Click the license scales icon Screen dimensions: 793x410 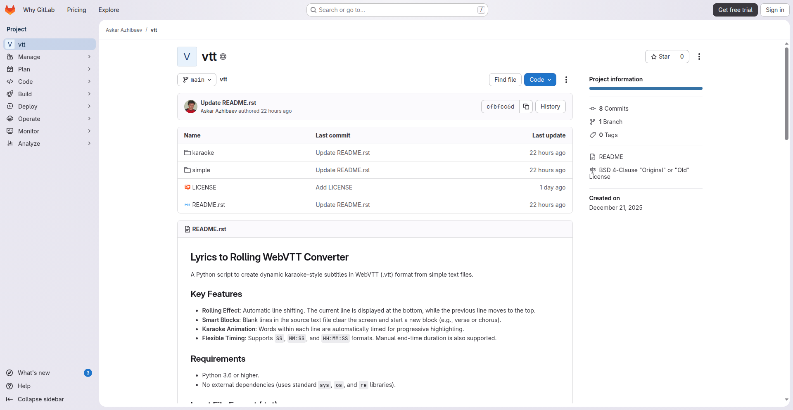[x=593, y=170]
